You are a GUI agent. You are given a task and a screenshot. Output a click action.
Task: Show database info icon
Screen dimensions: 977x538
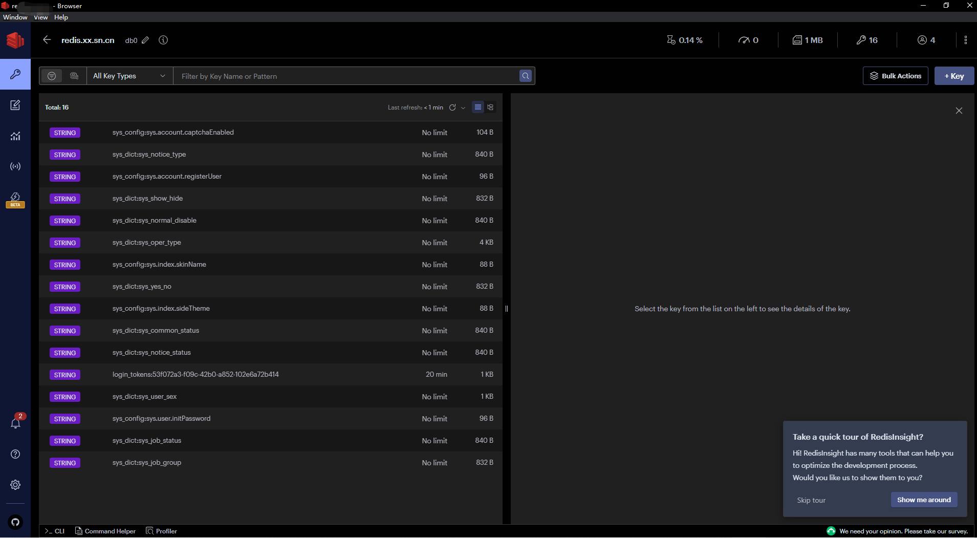pyautogui.click(x=163, y=40)
